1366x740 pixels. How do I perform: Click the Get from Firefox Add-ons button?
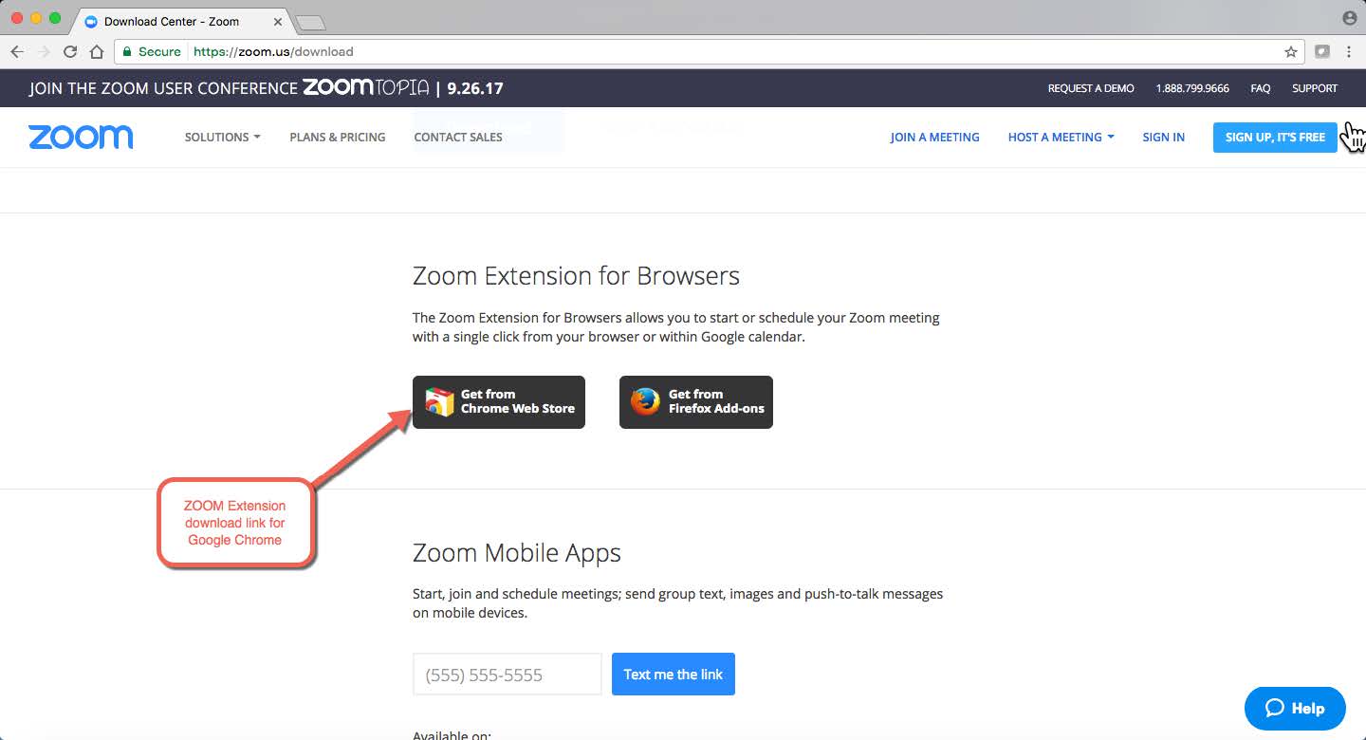695,401
